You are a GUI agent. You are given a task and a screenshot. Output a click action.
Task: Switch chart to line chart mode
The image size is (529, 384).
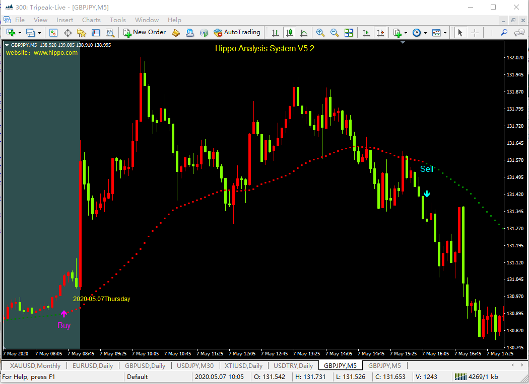304,33
